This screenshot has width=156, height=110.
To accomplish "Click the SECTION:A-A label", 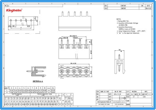I will [x=38, y=81].
